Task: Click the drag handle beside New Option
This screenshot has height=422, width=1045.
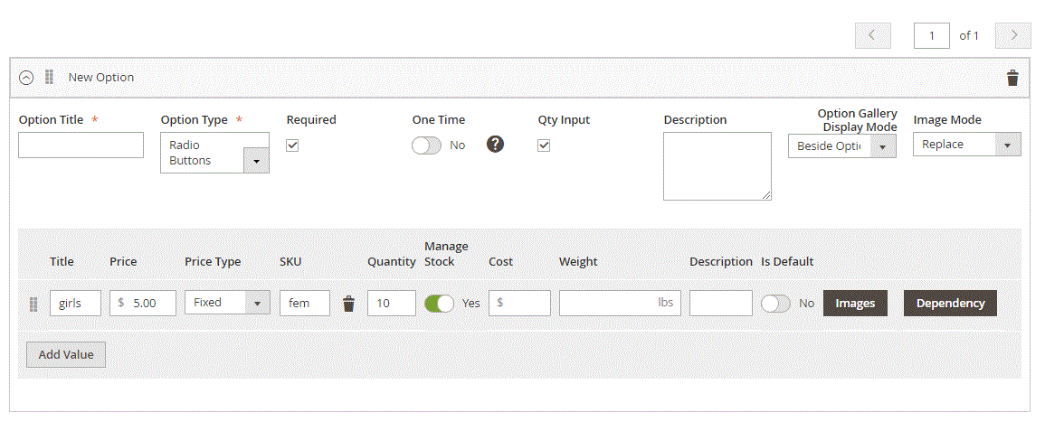Action: click(49, 77)
